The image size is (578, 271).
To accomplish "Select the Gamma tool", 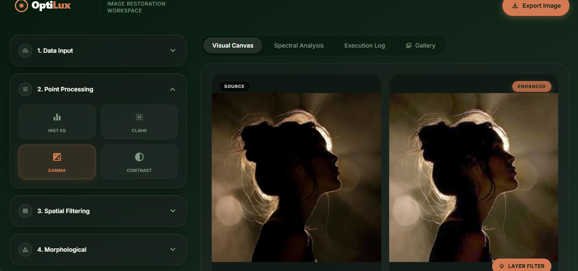I will [57, 162].
